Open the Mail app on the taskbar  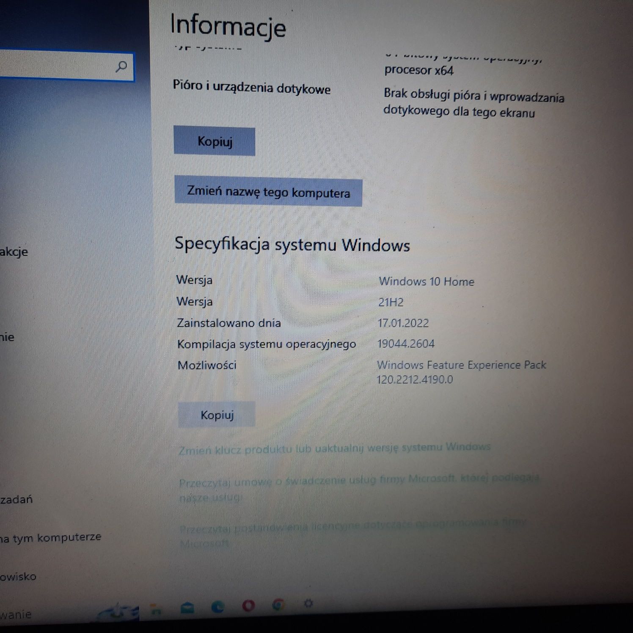tap(187, 608)
